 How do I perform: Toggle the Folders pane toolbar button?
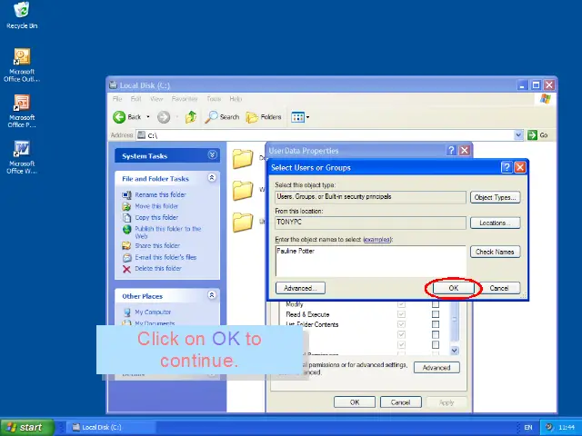(x=265, y=117)
